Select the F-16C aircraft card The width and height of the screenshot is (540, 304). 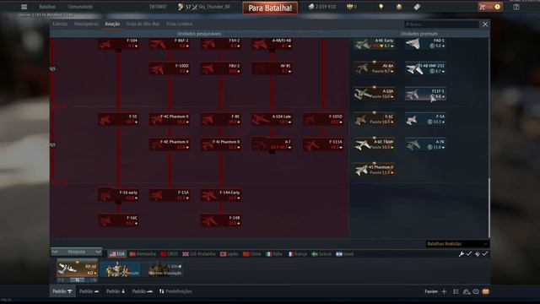point(119,220)
